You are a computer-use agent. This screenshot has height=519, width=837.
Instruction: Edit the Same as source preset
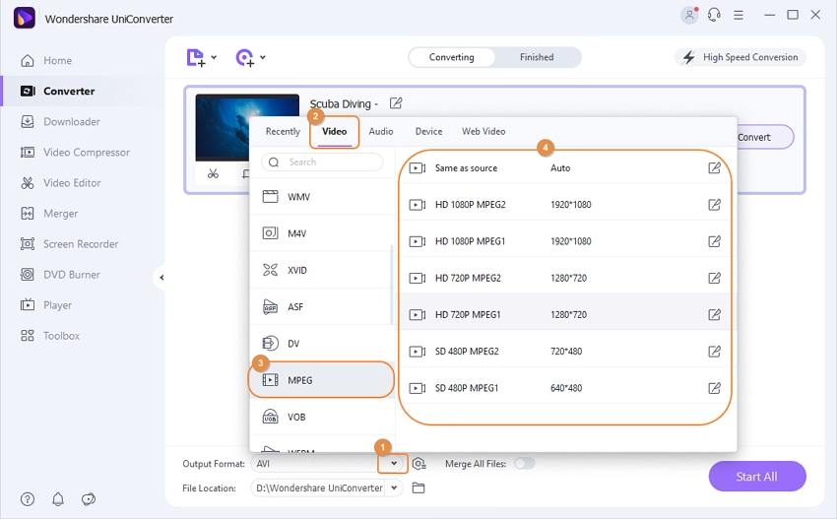click(x=714, y=168)
